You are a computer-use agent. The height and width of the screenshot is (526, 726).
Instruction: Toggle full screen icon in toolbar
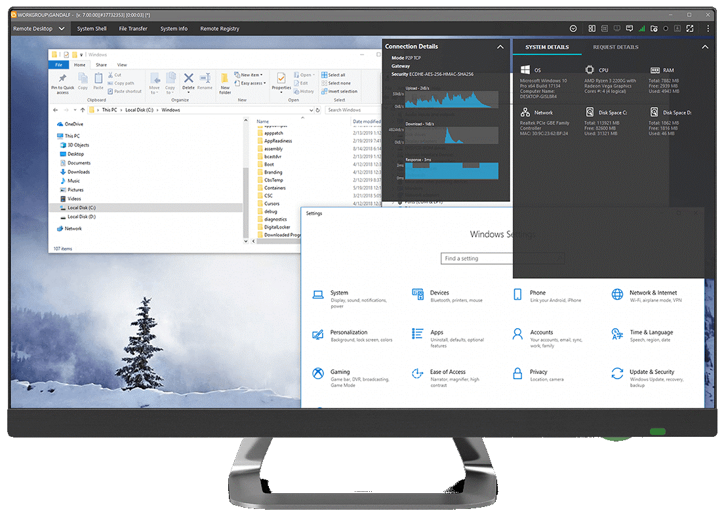point(690,29)
